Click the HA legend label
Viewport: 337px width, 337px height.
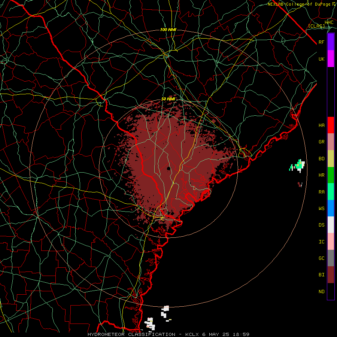[321, 125]
